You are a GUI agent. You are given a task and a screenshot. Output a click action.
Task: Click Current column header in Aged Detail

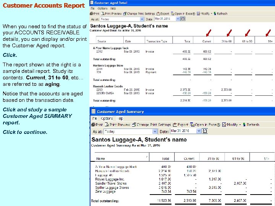pyautogui.click(x=204, y=40)
